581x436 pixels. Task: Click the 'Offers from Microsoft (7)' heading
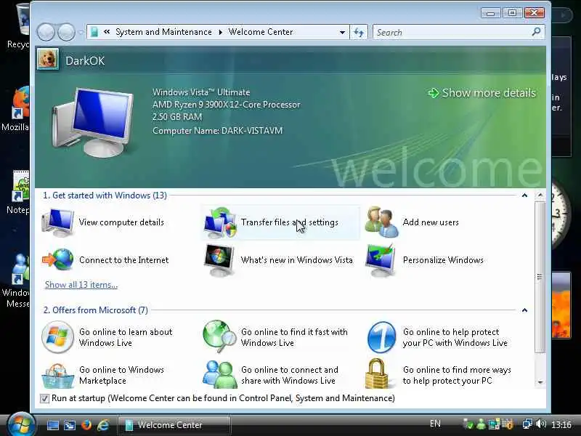click(96, 310)
